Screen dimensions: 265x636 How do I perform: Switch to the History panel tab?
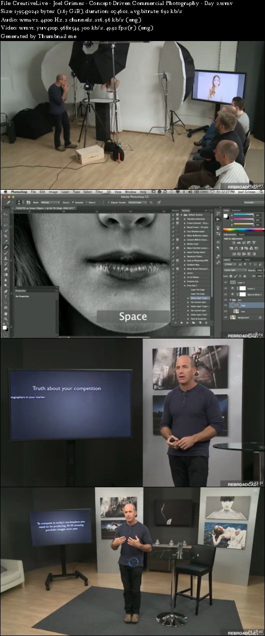175,210
